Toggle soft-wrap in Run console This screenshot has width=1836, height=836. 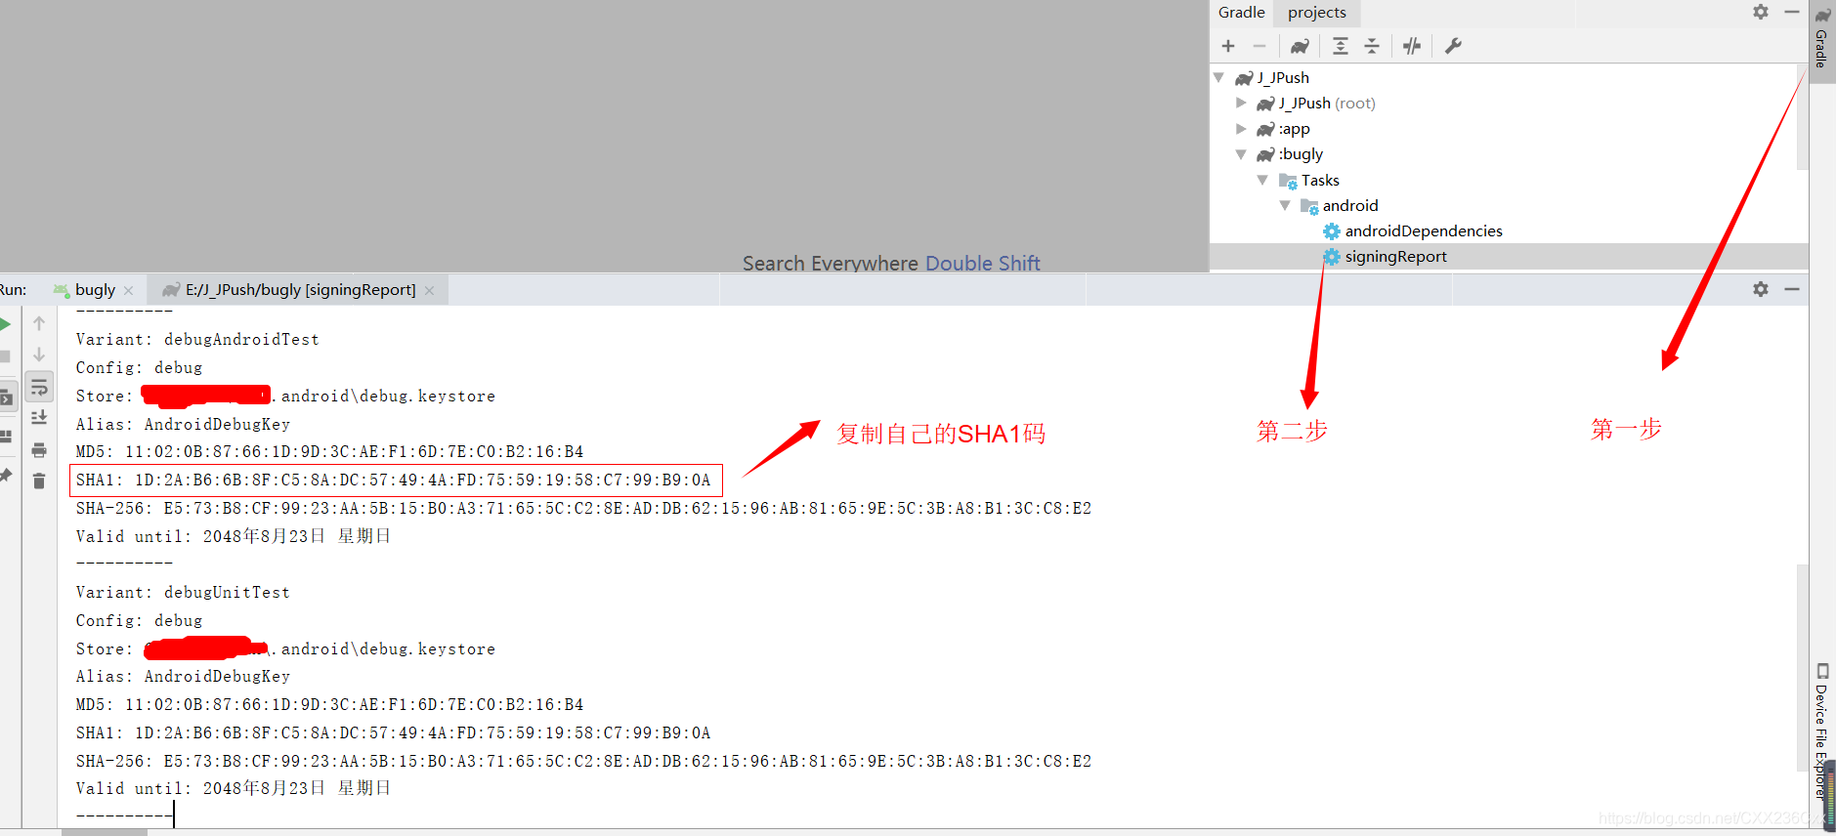click(39, 388)
